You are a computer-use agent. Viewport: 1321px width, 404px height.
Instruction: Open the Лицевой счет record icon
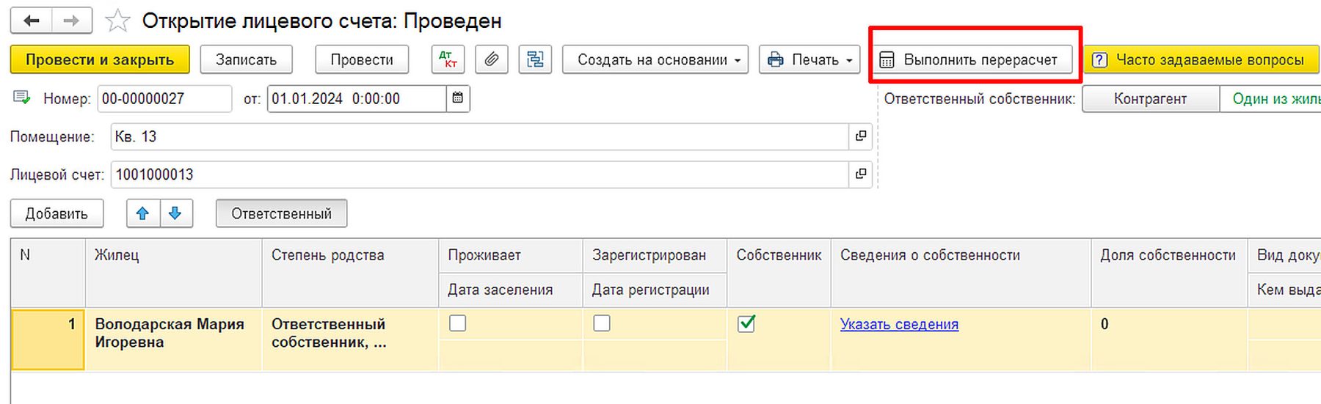tap(861, 175)
